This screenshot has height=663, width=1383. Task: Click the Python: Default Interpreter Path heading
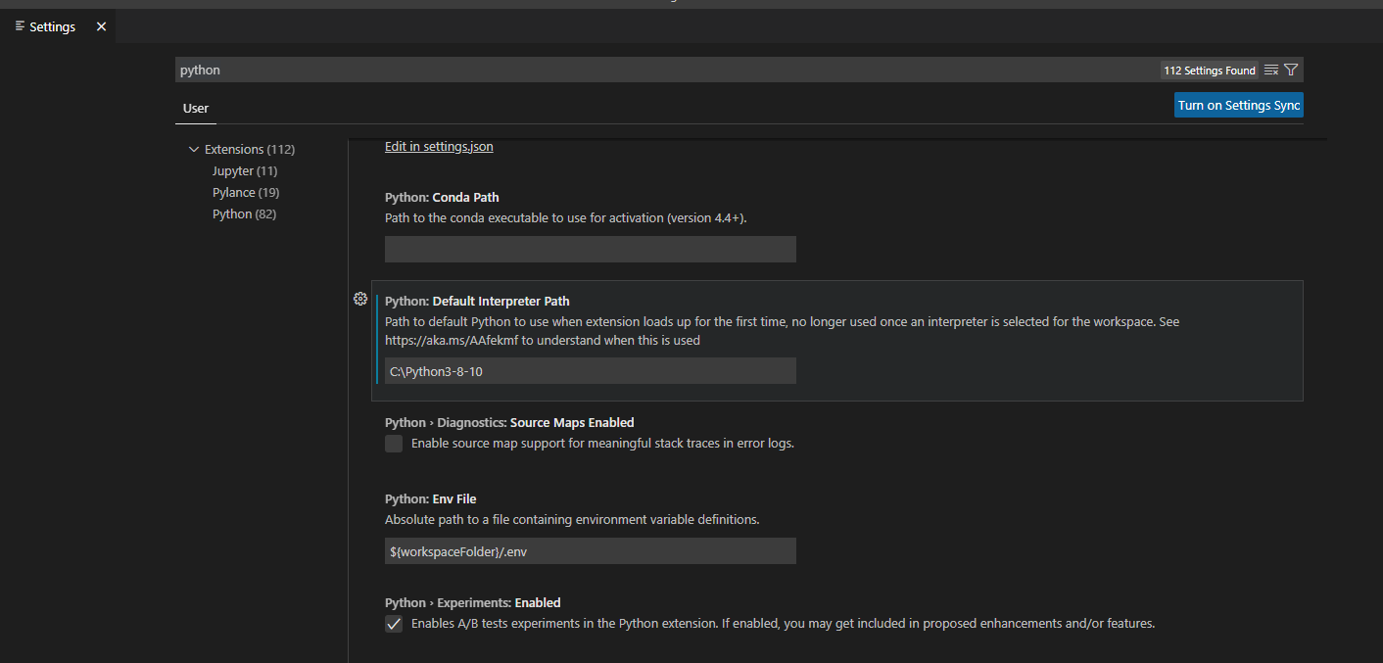(x=477, y=301)
